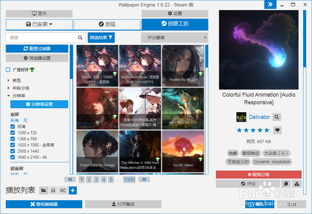Select The Witcher 3 Wild Hunt wallpaper
The width and height of the screenshot is (312, 214).
pyautogui.click(x=140, y=151)
